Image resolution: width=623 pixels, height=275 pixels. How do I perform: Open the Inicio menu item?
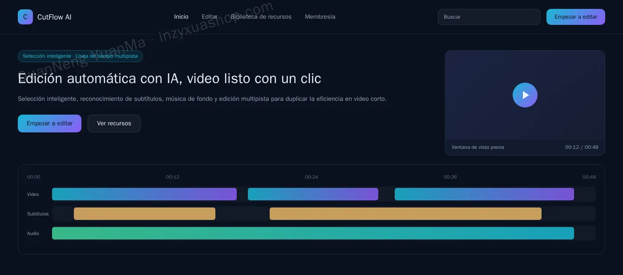[181, 17]
